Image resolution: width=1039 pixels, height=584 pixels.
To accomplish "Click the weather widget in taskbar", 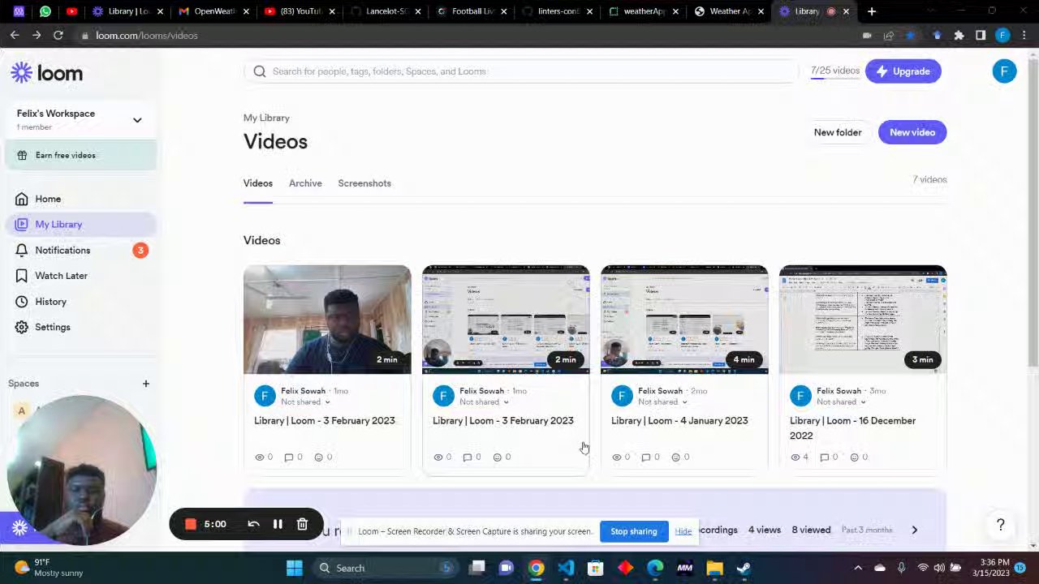I will [49, 568].
